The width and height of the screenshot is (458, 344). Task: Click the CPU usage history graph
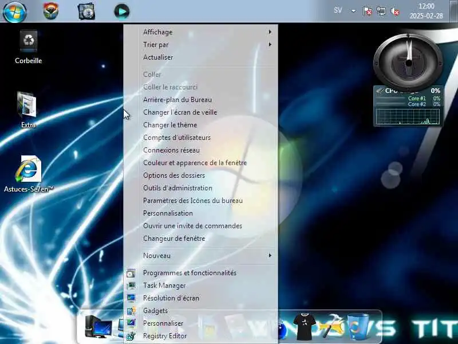point(408,117)
